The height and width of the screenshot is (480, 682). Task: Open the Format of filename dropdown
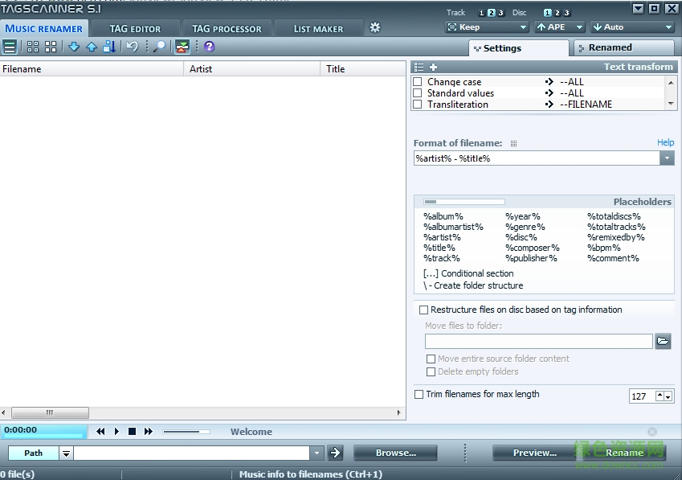[x=668, y=158]
